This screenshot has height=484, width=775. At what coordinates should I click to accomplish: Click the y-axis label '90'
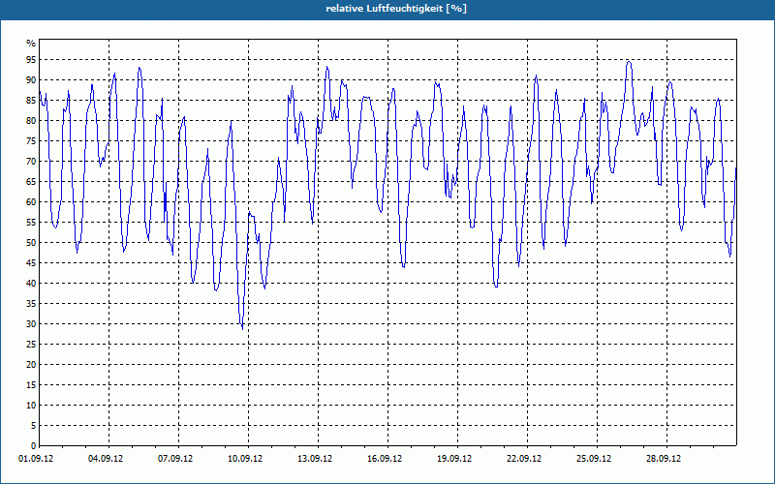pyautogui.click(x=31, y=80)
